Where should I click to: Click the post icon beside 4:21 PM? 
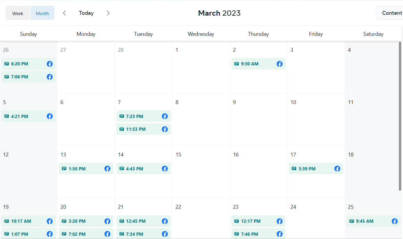click(x=7, y=116)
